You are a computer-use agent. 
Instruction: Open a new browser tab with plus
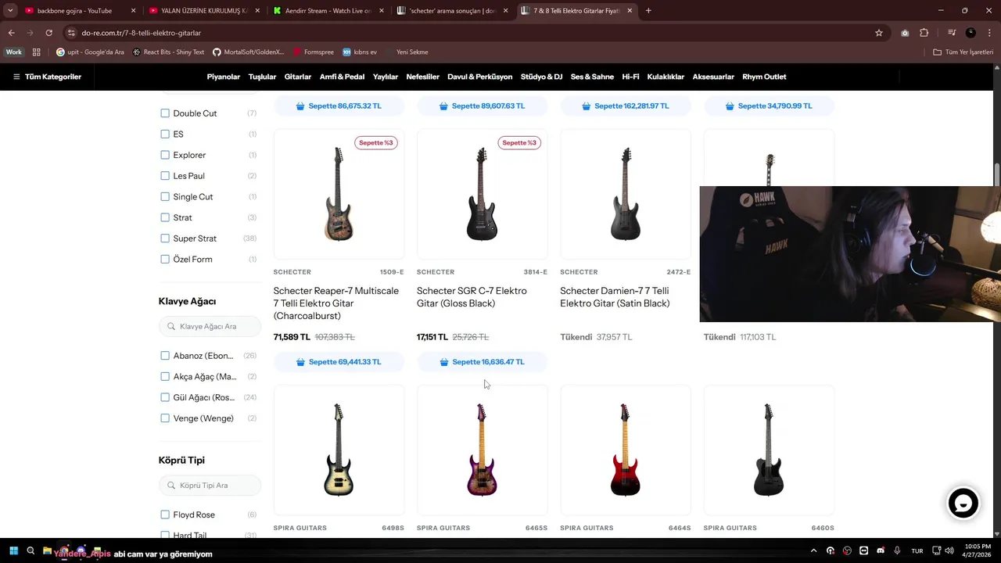(648, 11)
